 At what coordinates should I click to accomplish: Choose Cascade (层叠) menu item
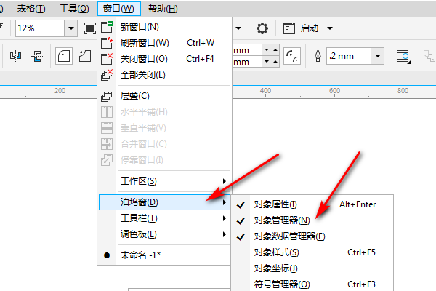[165, 96]
